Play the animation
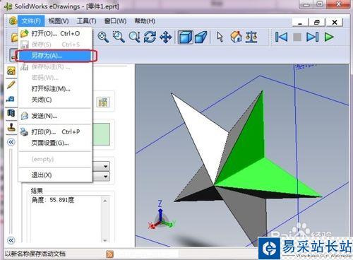Viewport: 353px width, 260px height. (329, 37)
